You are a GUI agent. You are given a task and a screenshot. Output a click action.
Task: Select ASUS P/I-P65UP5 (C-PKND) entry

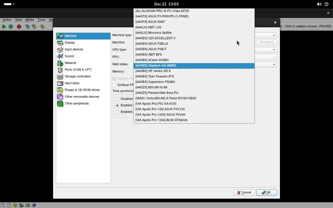point(194,16)
